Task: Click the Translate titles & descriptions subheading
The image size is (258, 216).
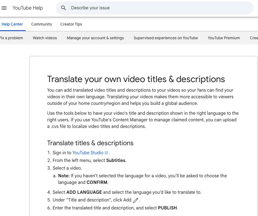Action: click(90, 143)
